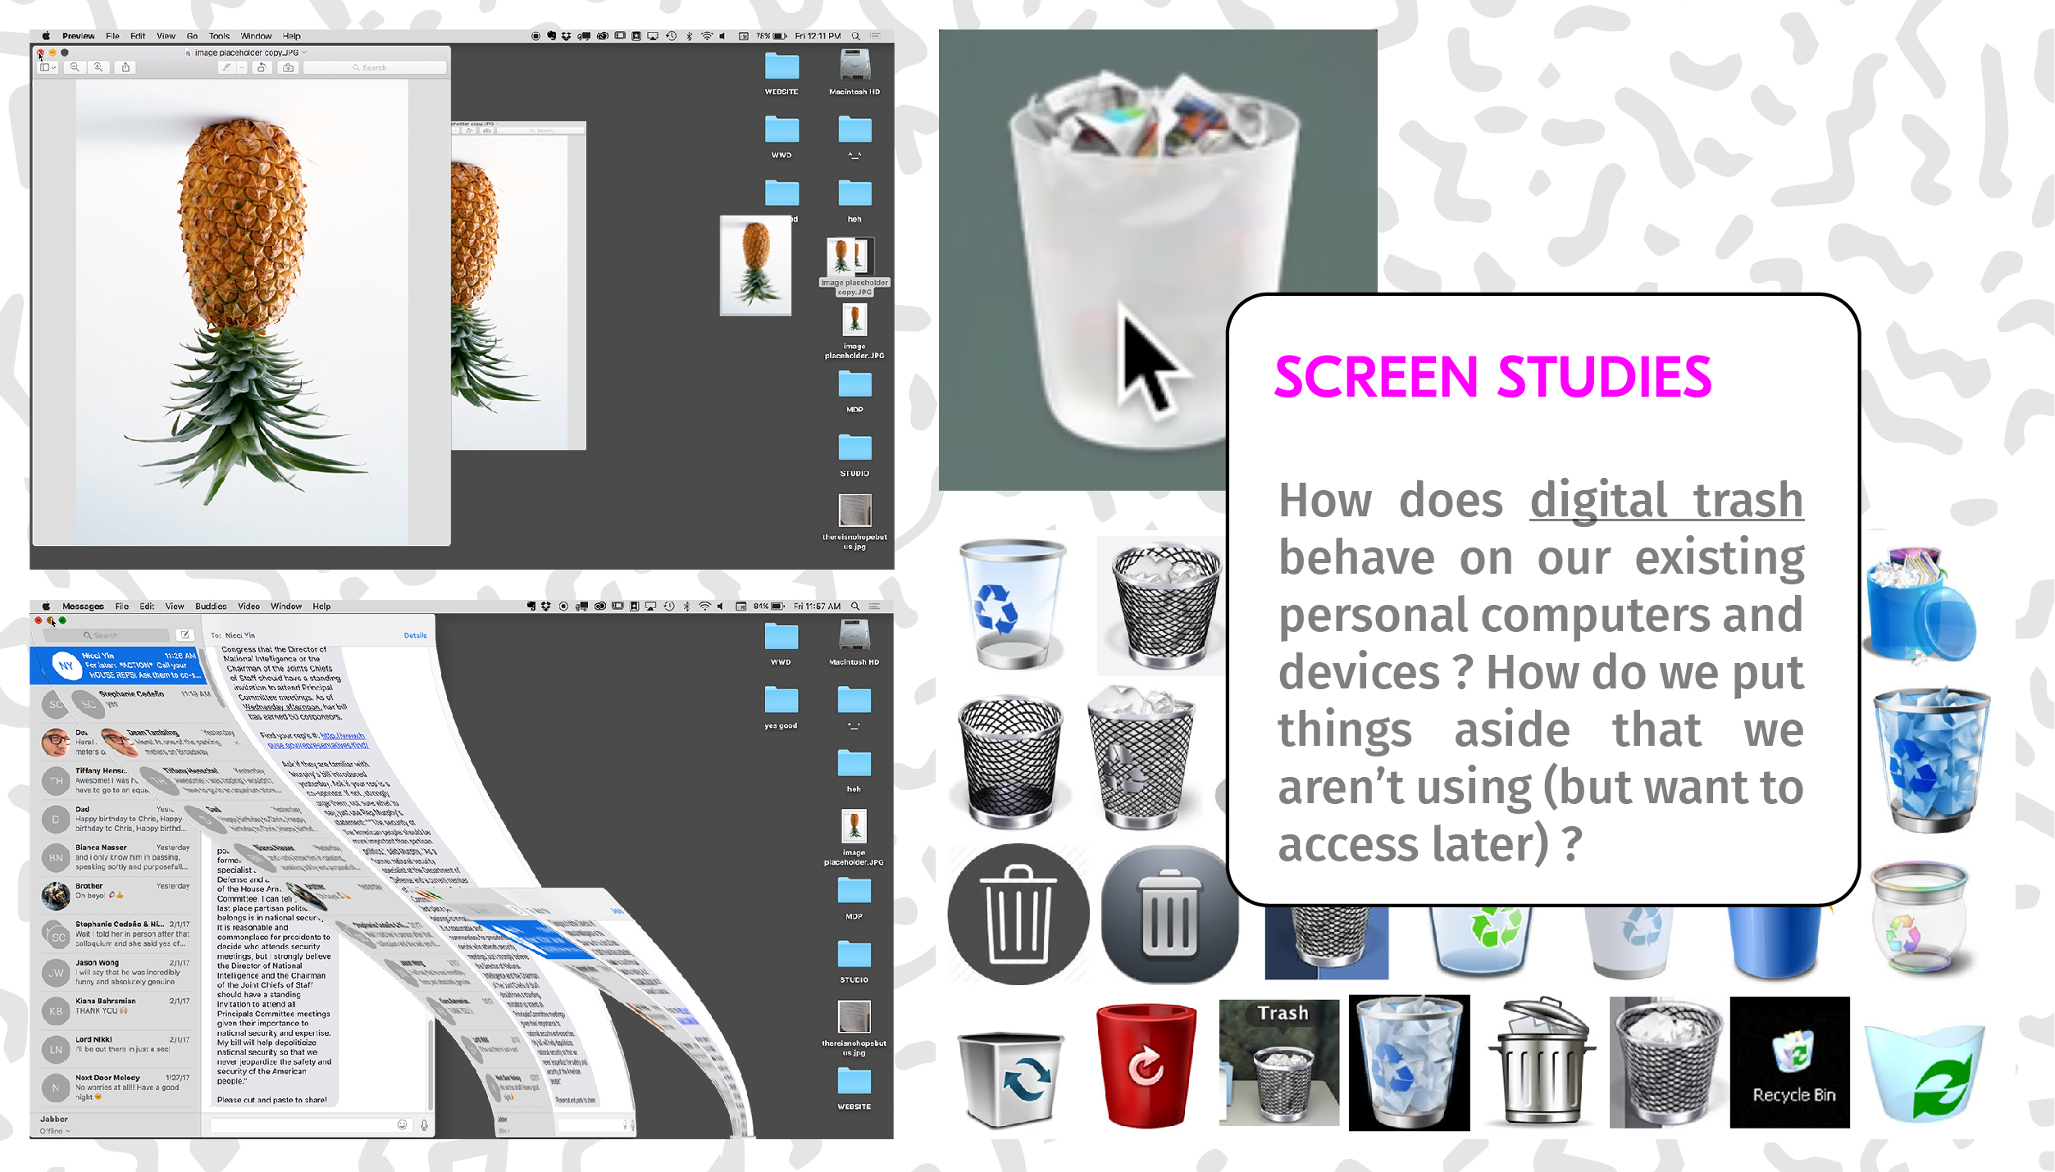
Task: Click the Share button in Preview's toolbar
Action: (125, 67)
